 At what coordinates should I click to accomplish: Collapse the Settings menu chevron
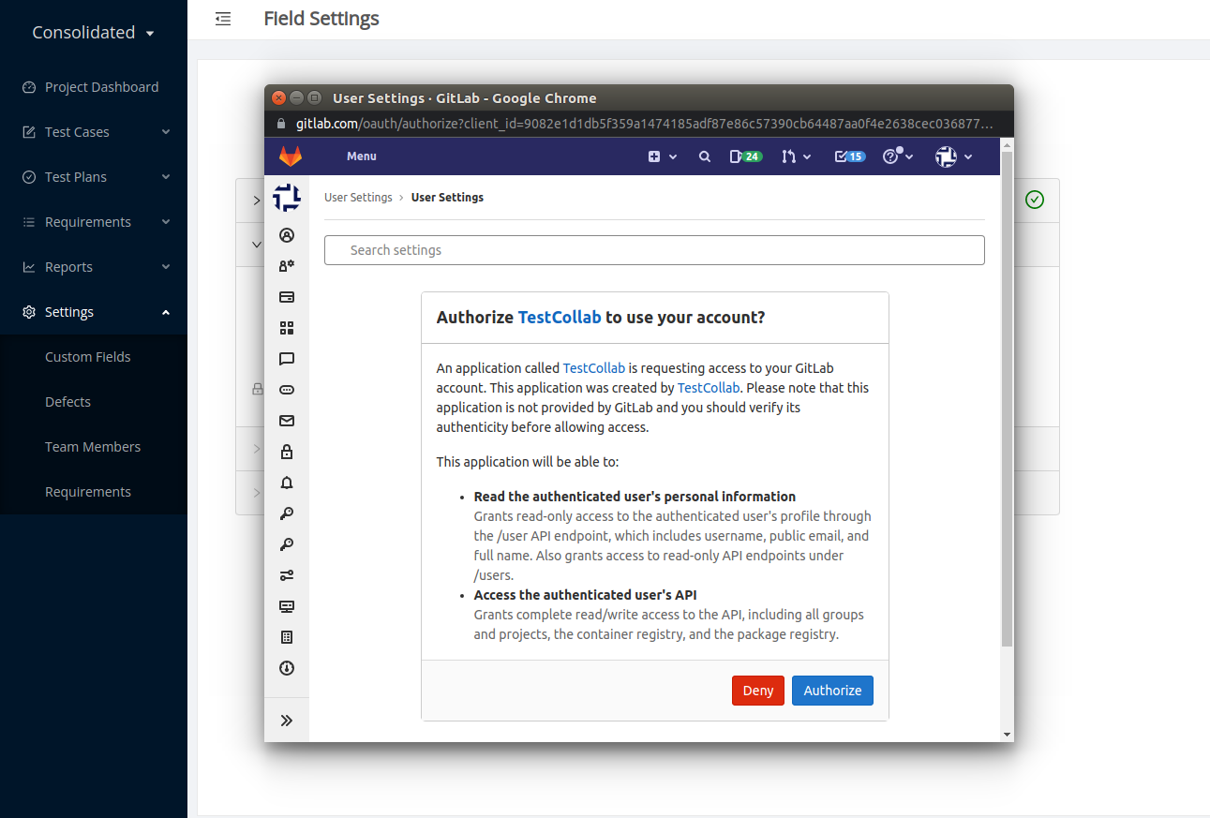tap(166, 312)
